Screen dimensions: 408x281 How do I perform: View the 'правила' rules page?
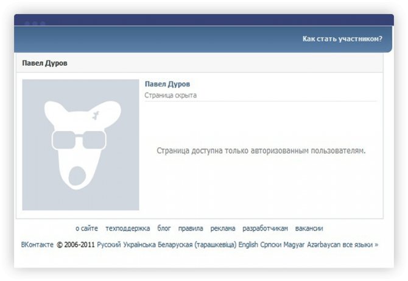[x=191, y=229]
